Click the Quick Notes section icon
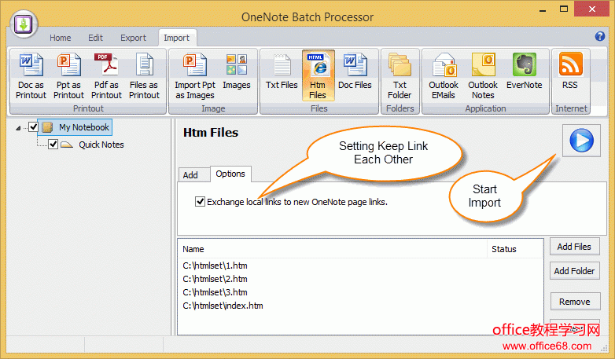Image resolution: width=615 pixels, height=359 pixels. pyautogui.click(x=67, y=145)
